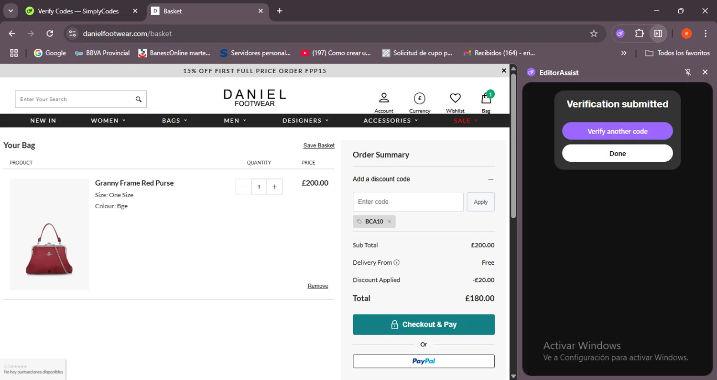The height and width of the screenshot is (380, 717).
Task: Expand the DESIGNERS menu
Action: (x=305, y=121)
